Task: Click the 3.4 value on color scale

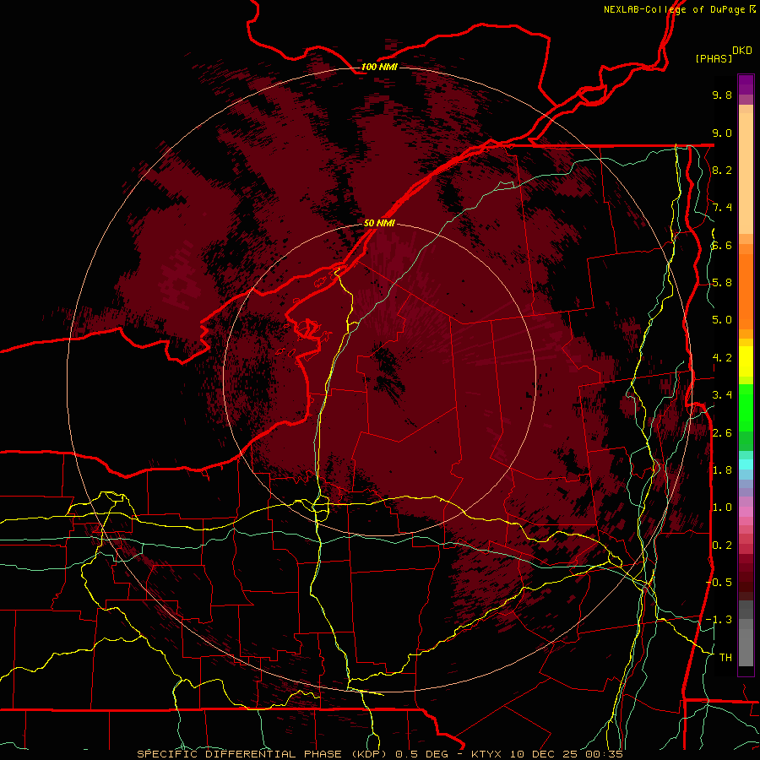Action: (x=722, y=395)
